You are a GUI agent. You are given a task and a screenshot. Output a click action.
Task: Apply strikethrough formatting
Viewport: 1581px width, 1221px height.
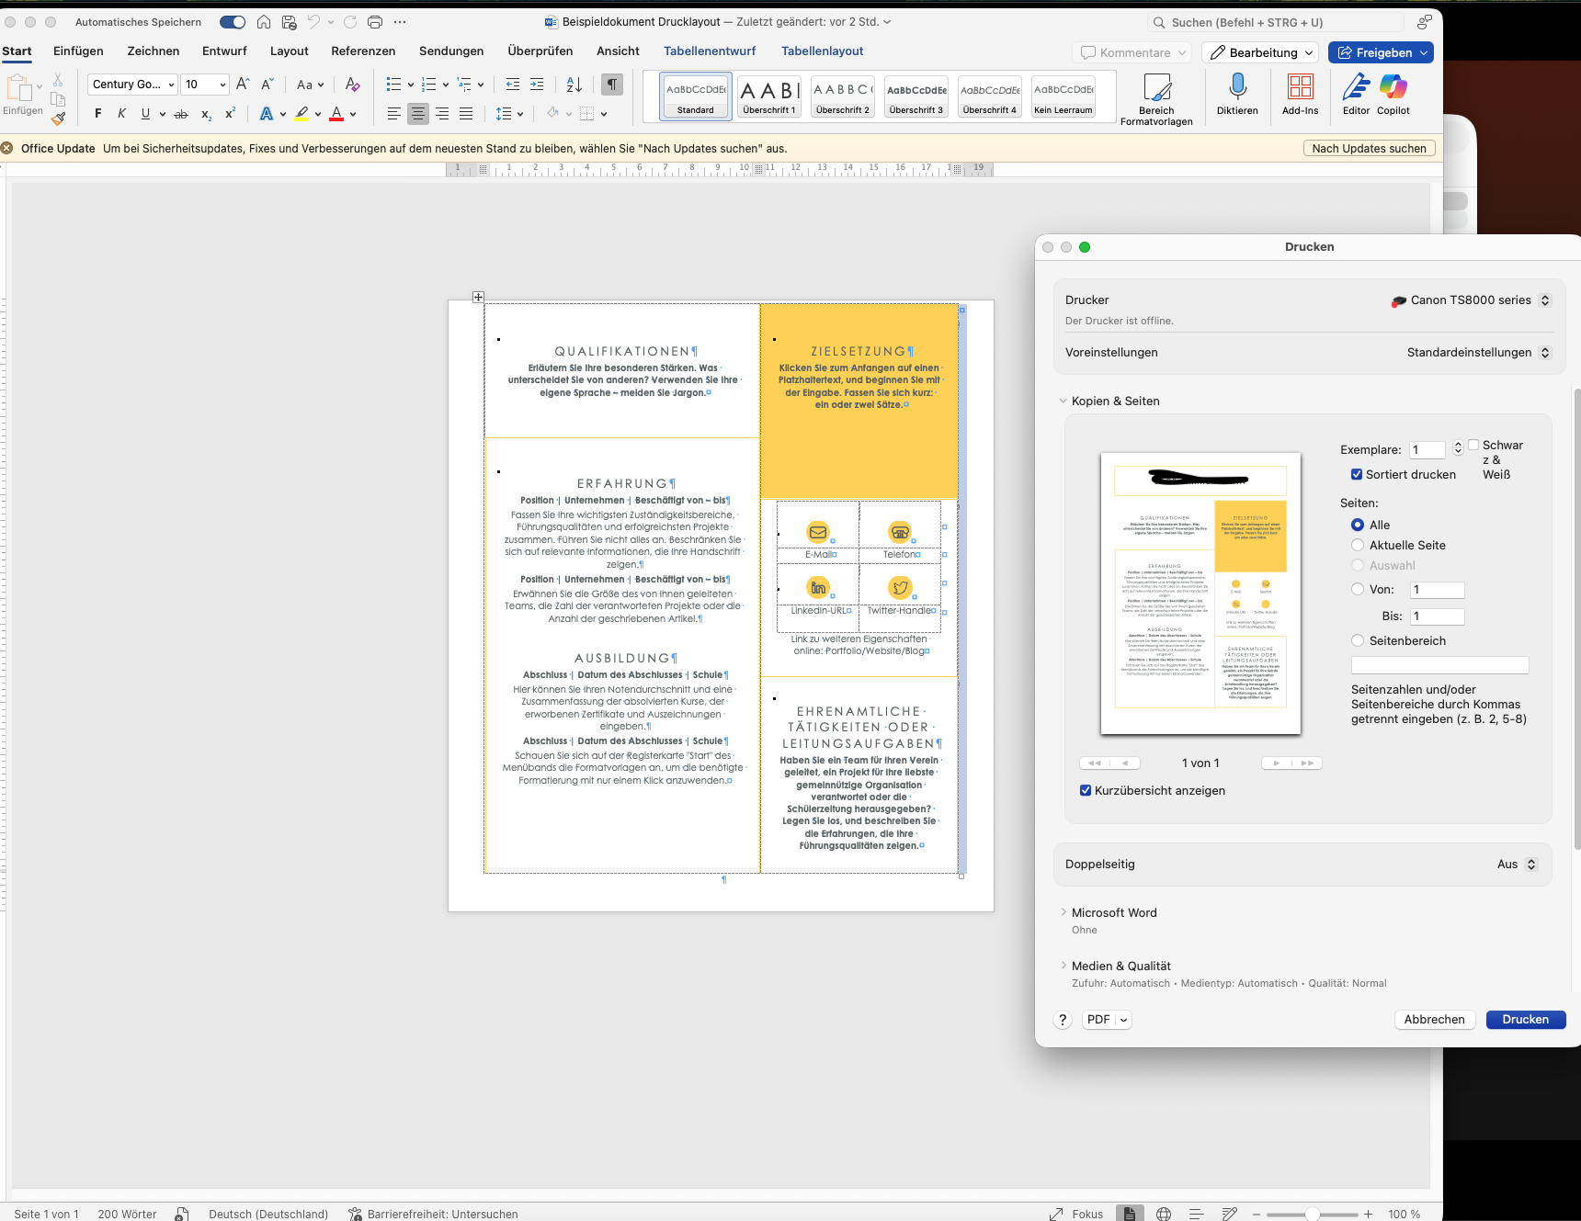[x=181, y=114]
